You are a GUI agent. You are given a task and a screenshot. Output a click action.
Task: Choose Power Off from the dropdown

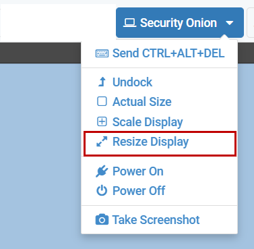point(159,191)
